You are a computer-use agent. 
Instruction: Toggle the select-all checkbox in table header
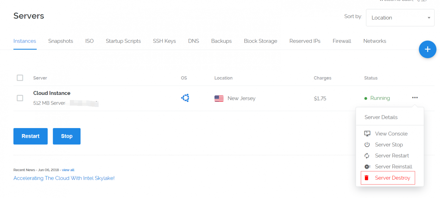click(20, 78)
